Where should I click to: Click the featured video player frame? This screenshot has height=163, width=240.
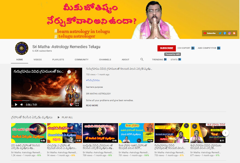47,87
